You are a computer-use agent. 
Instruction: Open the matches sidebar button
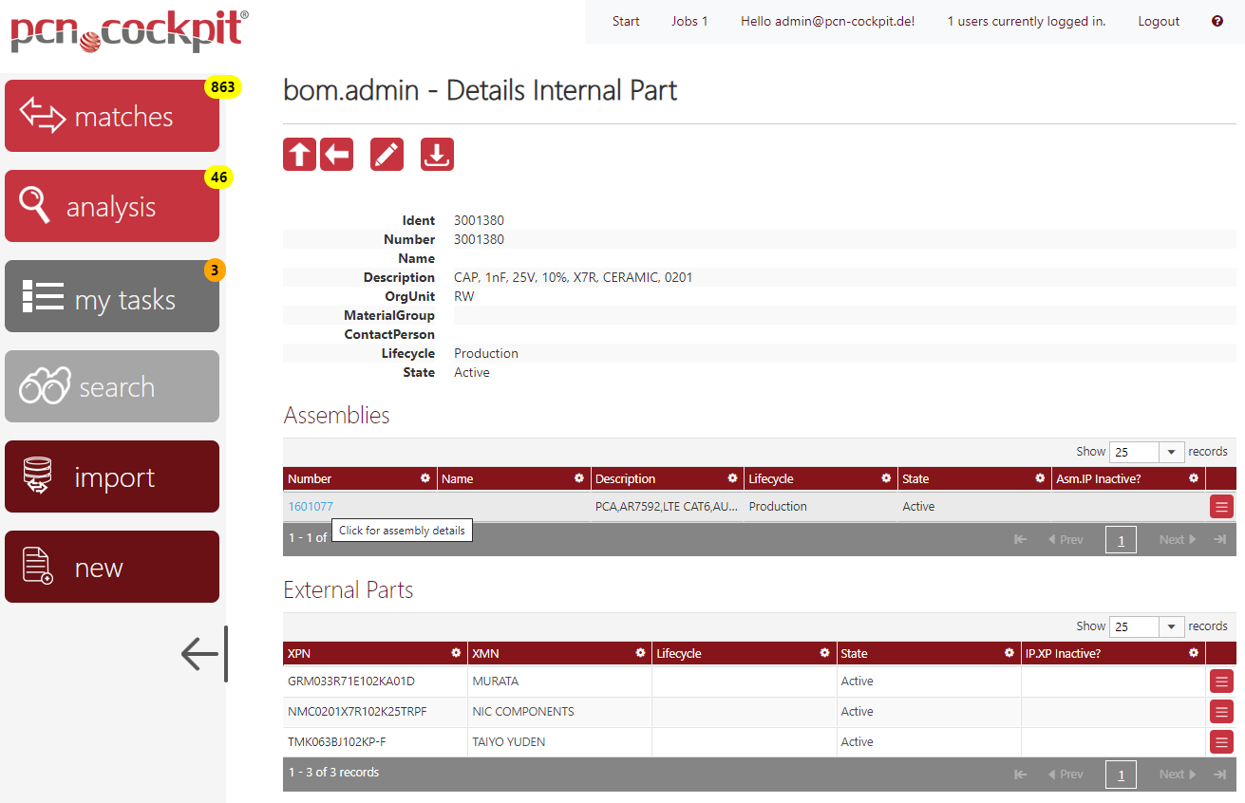pyautogui.click(x=112, y=116)
